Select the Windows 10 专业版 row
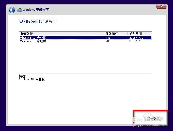 (x=86, y=38)
